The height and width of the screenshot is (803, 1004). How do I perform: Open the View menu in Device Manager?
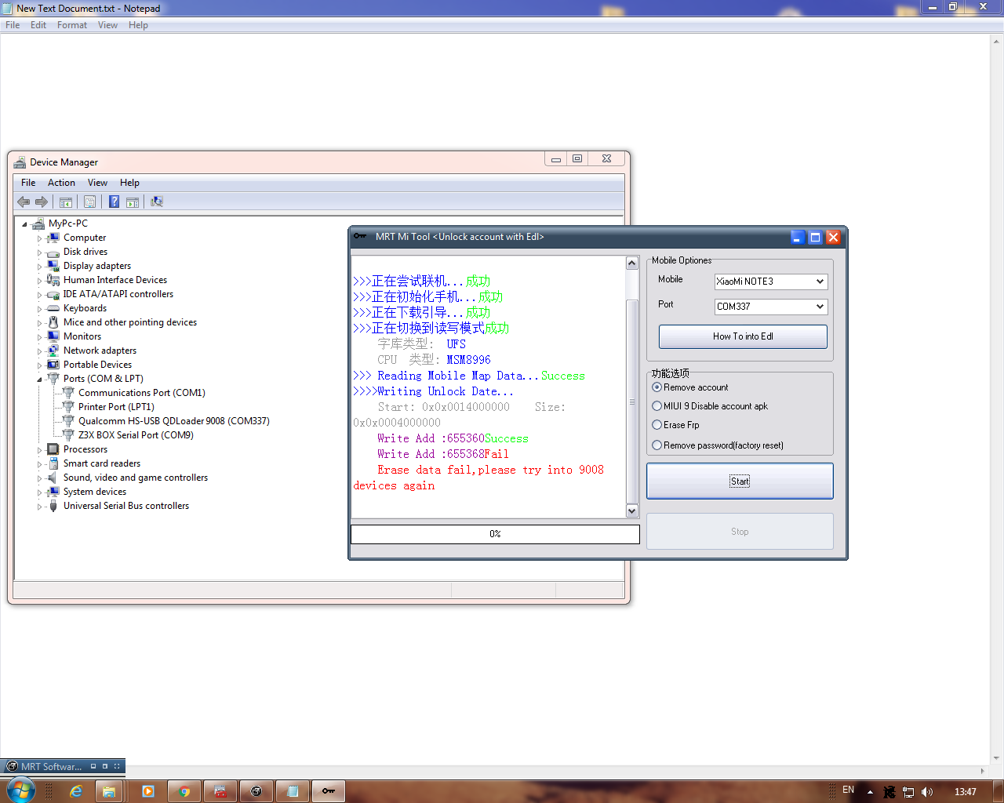pos(97,183)
